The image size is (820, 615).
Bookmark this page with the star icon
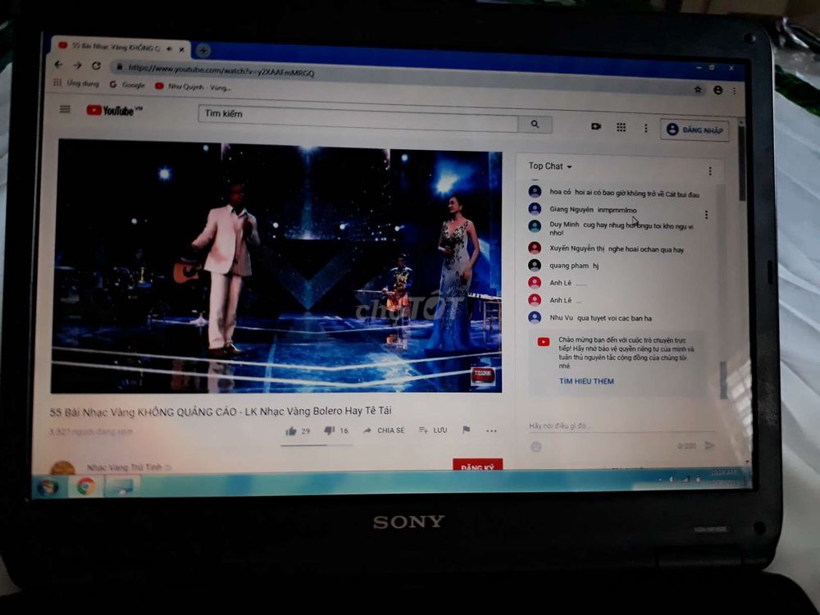coord(698,89)
